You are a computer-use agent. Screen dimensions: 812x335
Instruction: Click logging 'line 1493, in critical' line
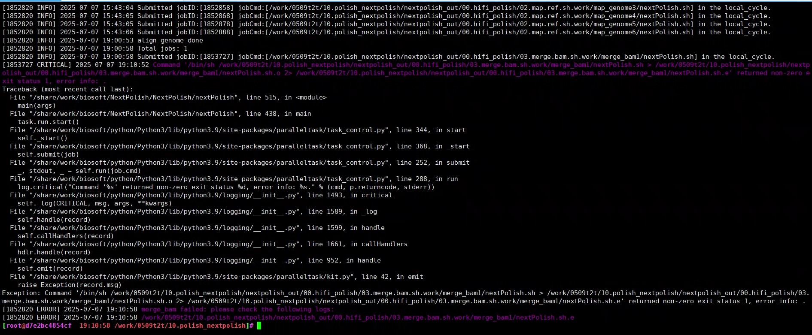coord(201,195)
